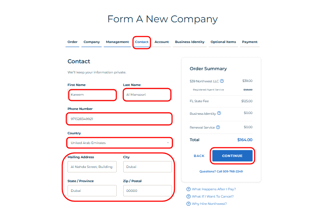Image resolution: width=325 pixels, height=215 pixels.
Task: Click help icon next to Business Identity
Action: (x=219, y=113)
